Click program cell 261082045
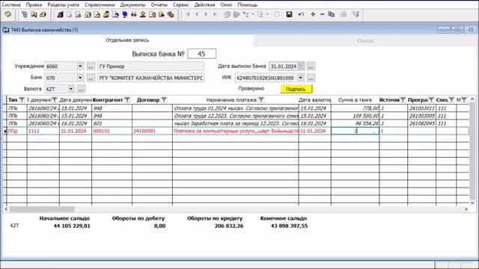Screen dimensions: 479x269 coord(422,123)
